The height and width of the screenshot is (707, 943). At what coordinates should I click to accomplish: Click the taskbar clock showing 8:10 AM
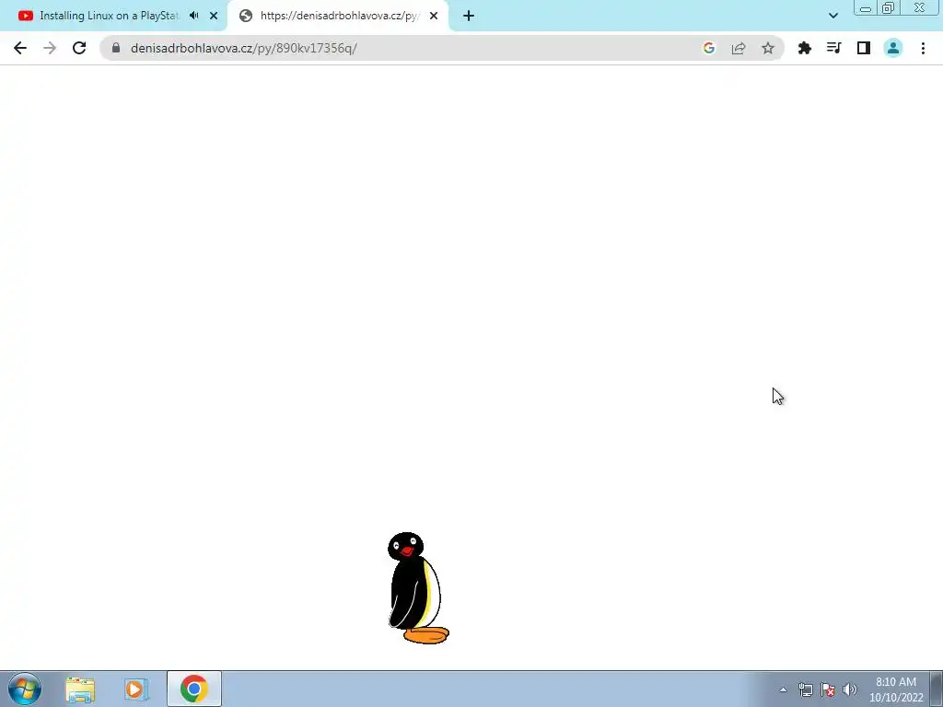(896, 690)
